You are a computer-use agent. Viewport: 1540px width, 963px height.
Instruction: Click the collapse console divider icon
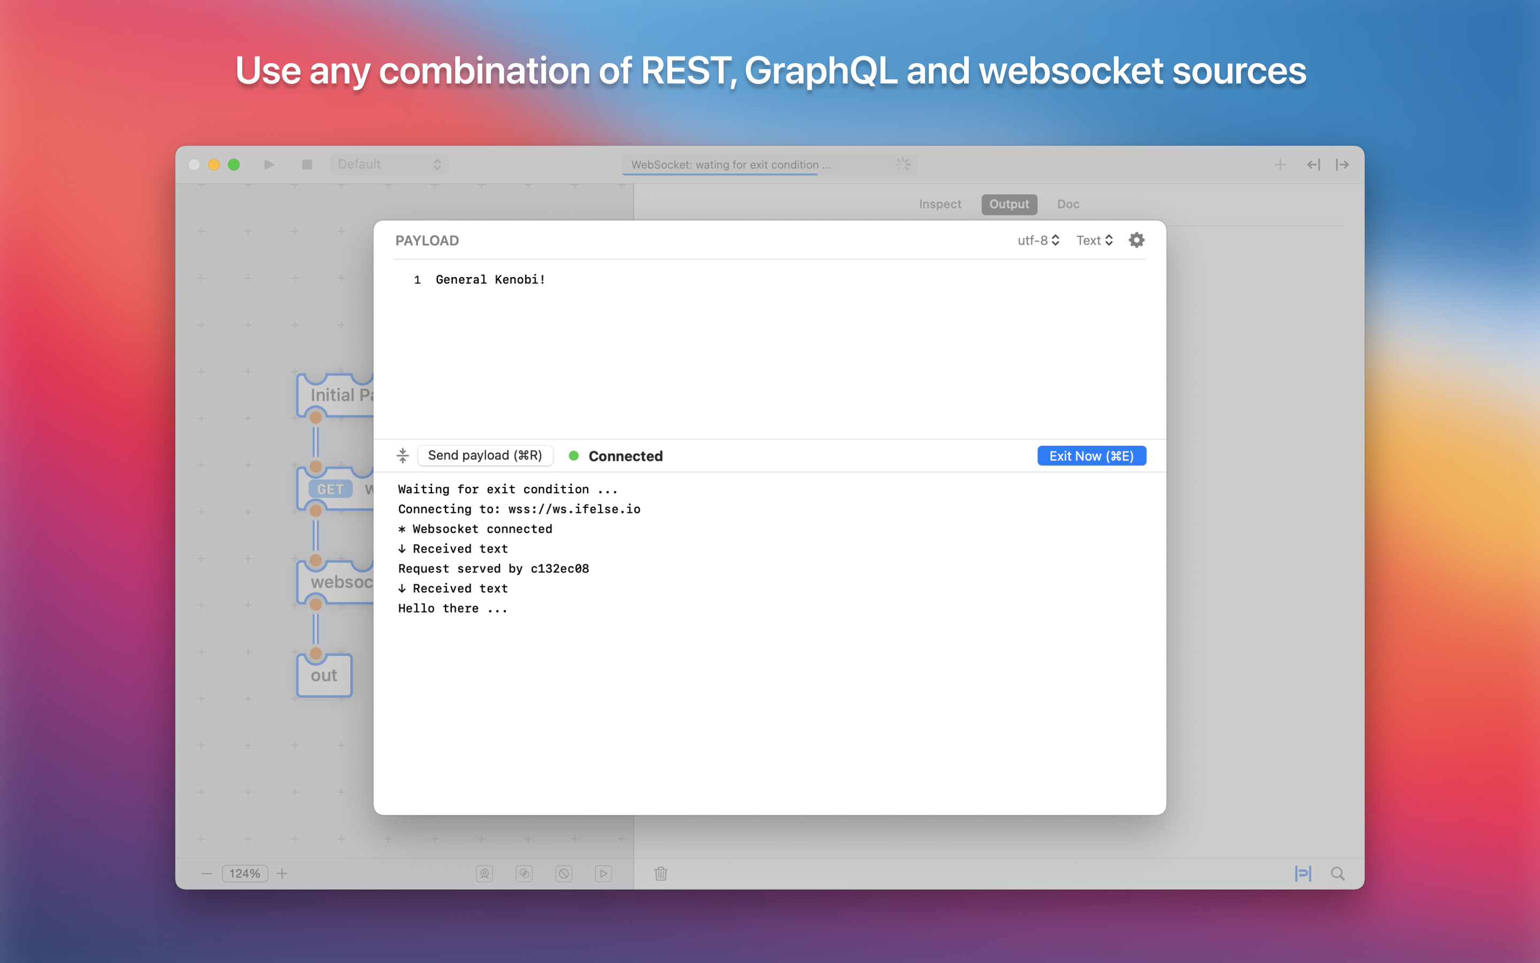[x=403, y=455]
